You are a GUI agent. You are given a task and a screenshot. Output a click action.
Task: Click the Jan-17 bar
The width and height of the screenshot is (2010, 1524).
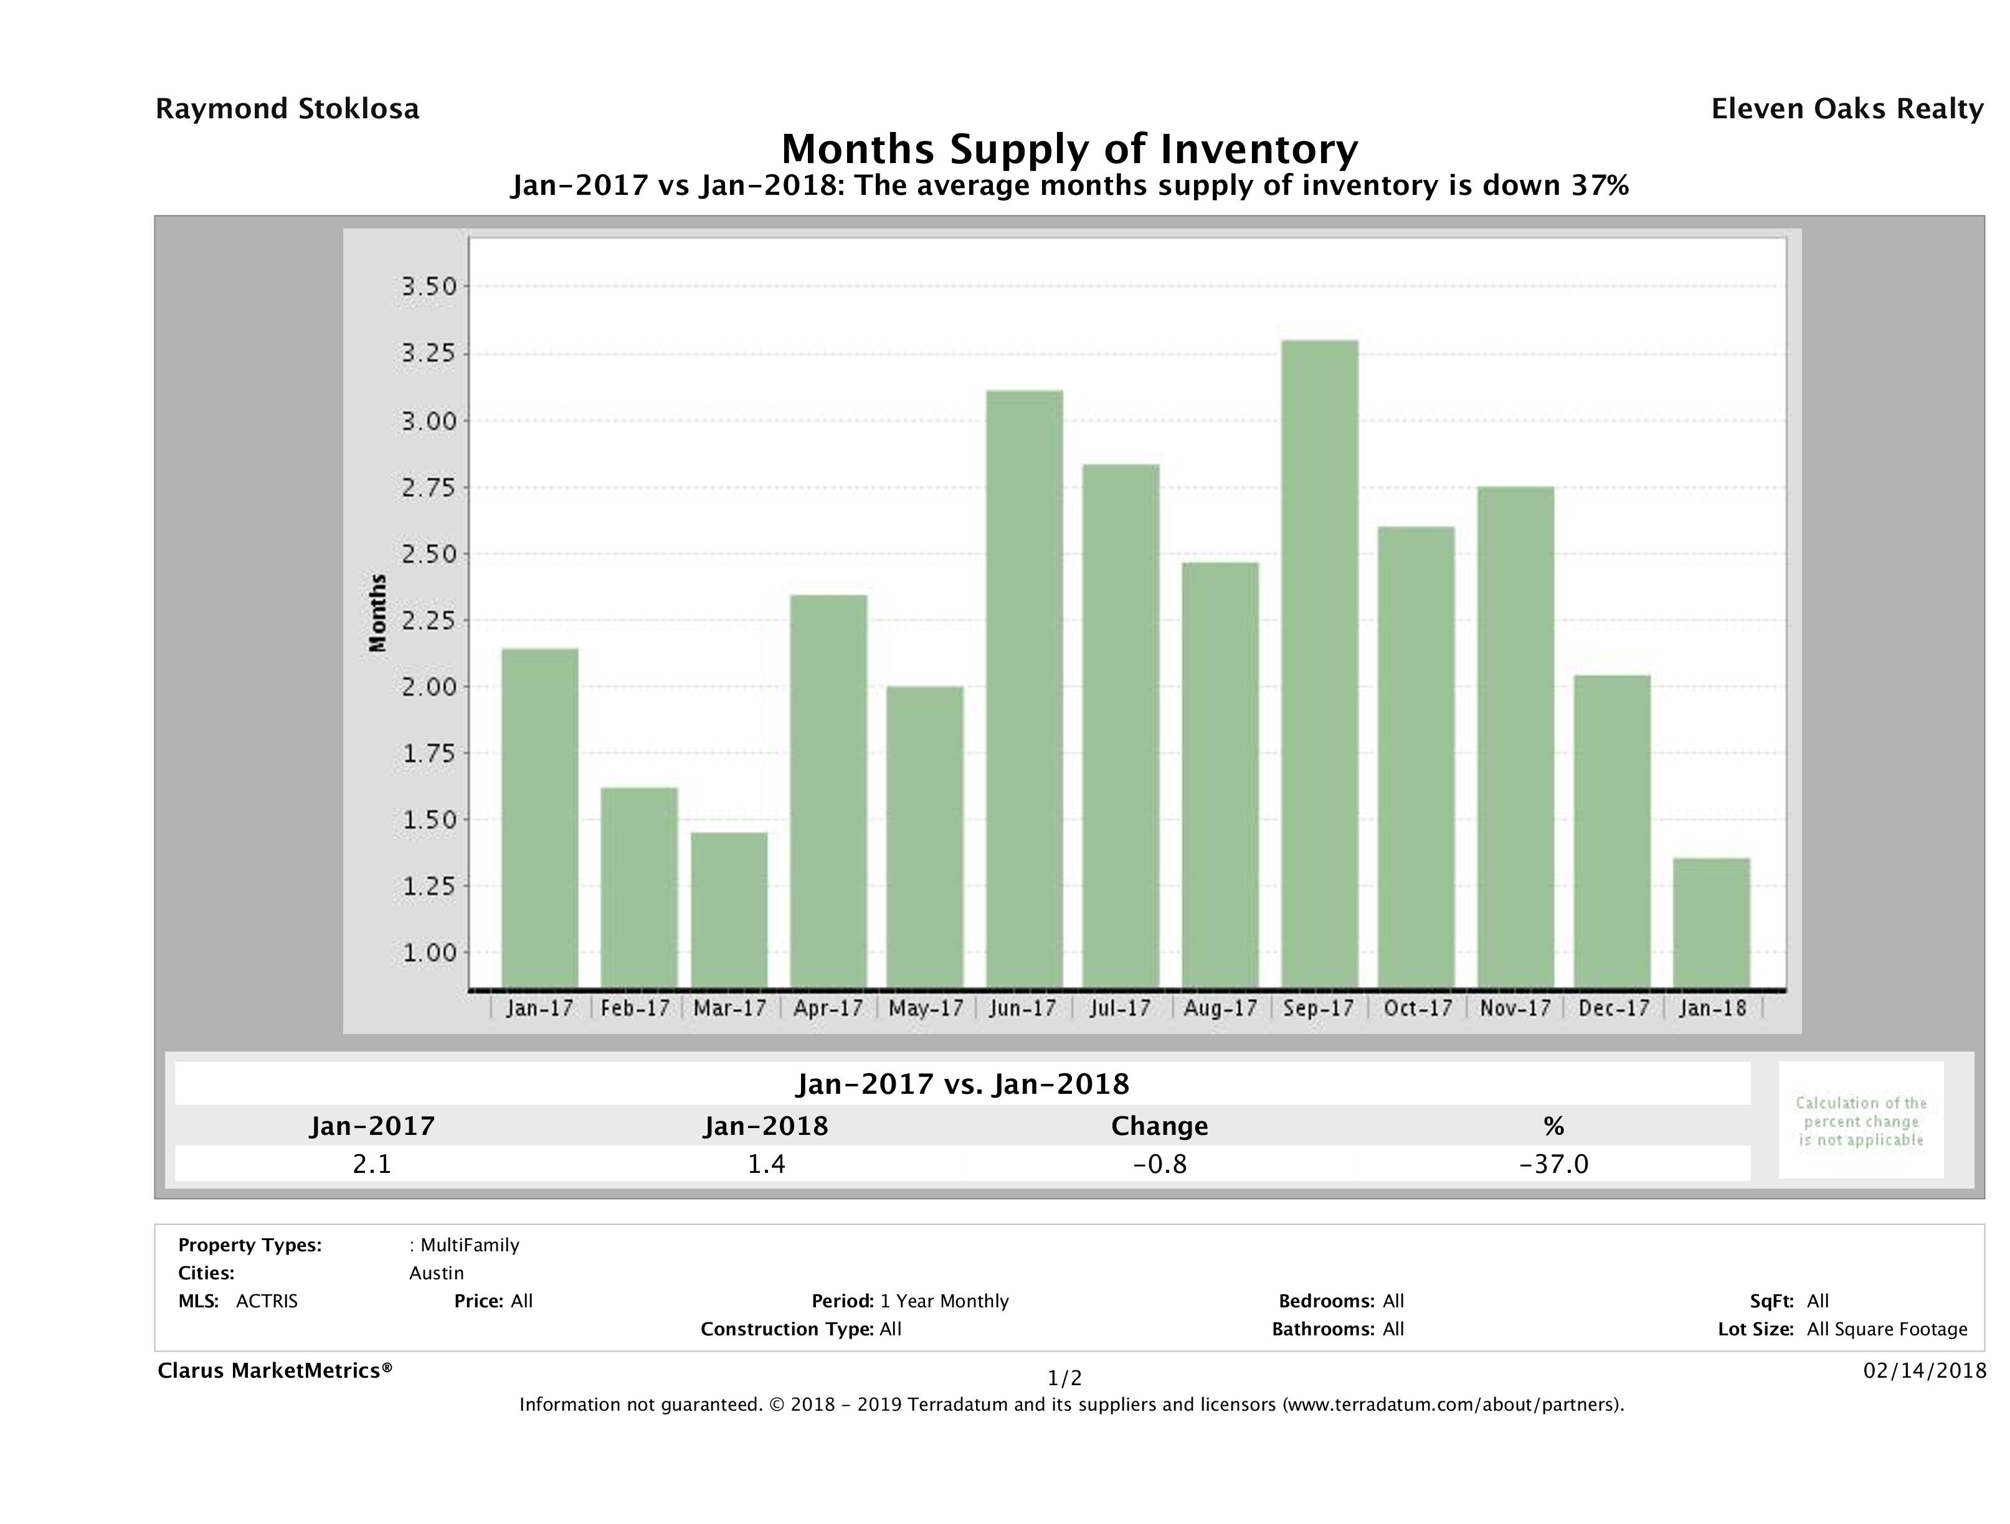(x=540, y=817)
